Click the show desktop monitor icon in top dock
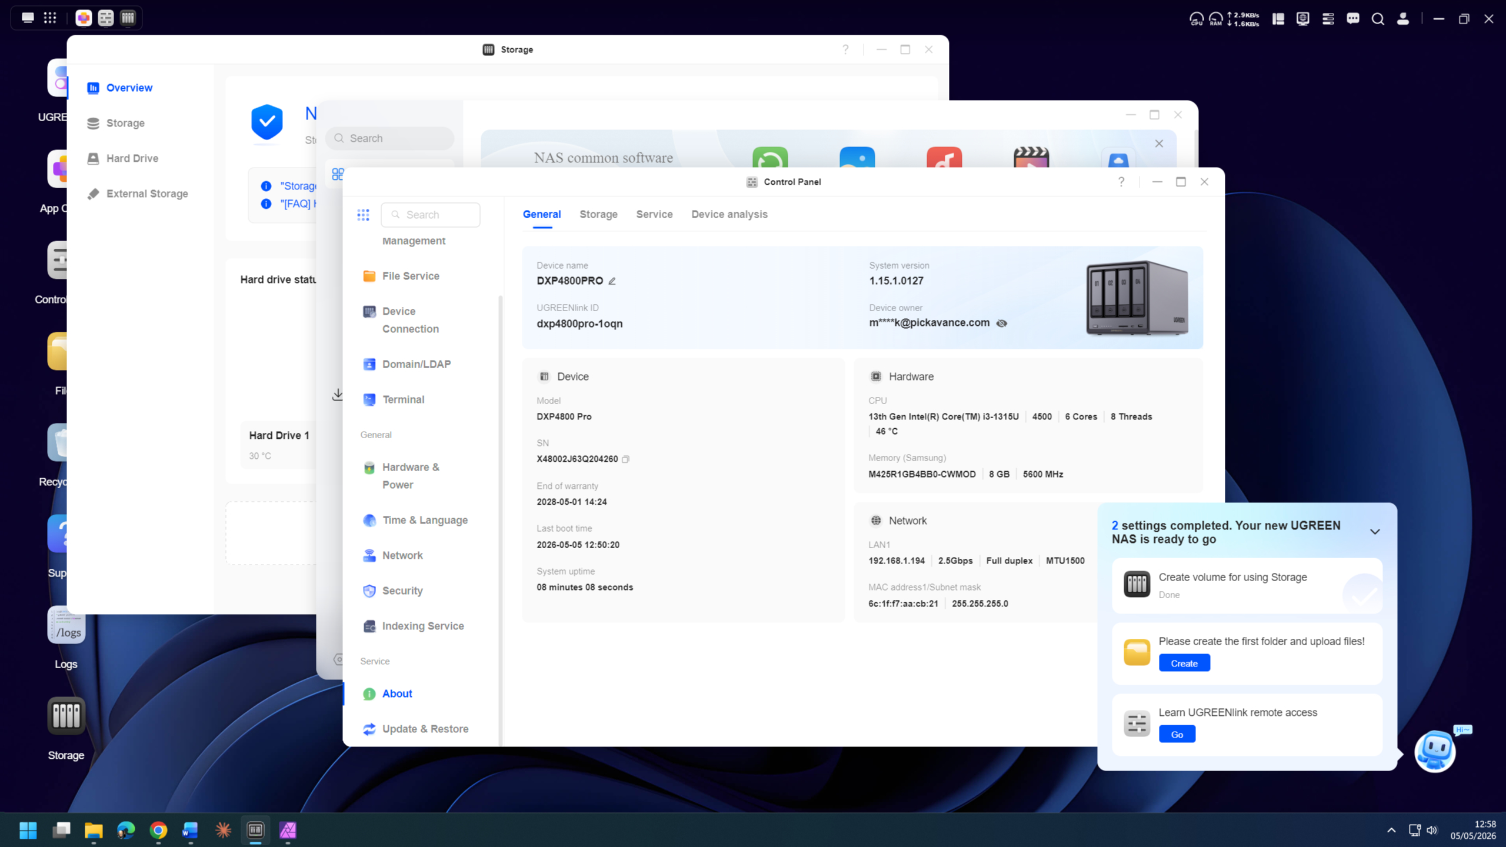Screen dimensions: 1506x847 (28, 18)
